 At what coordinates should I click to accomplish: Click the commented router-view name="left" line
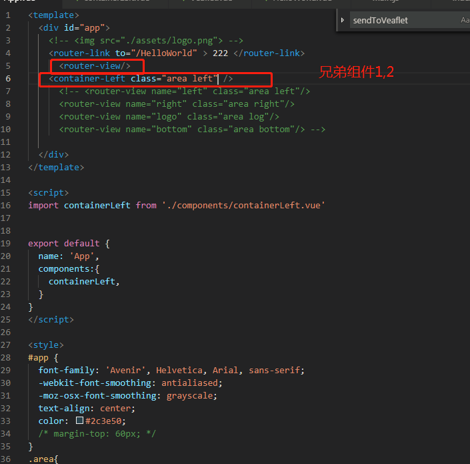[185, 91]
